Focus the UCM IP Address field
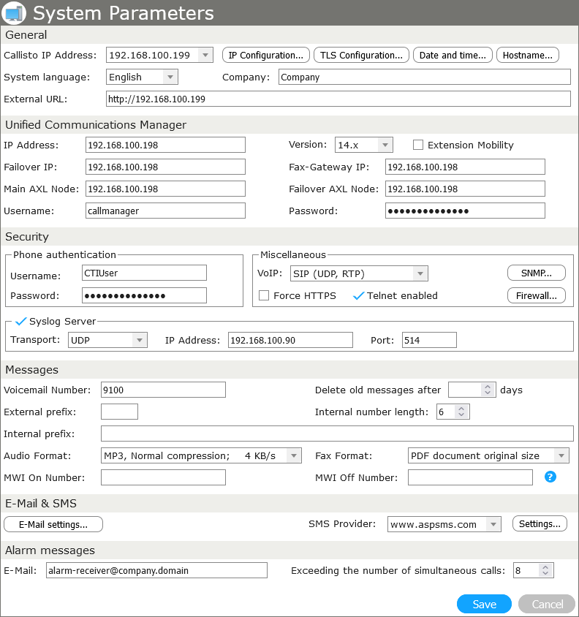579x617 pixels. point(165,145)
